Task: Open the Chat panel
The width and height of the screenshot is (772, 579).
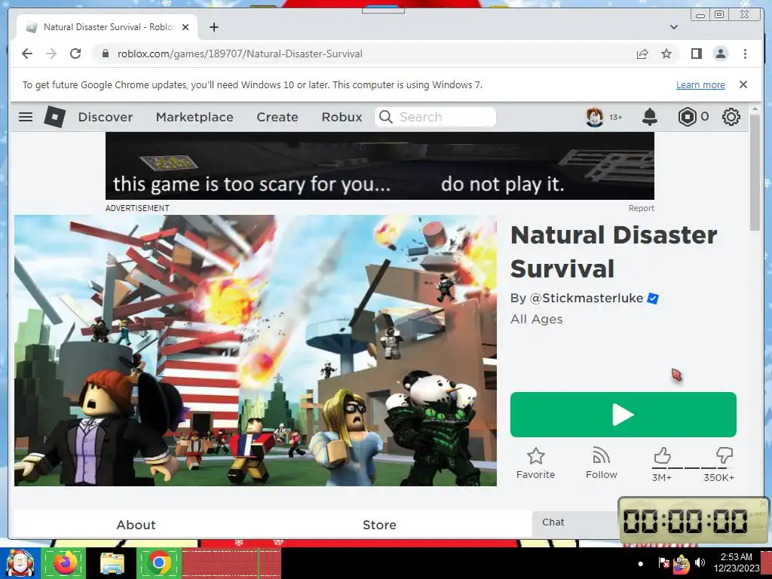Action: click(x=575, y=523)
